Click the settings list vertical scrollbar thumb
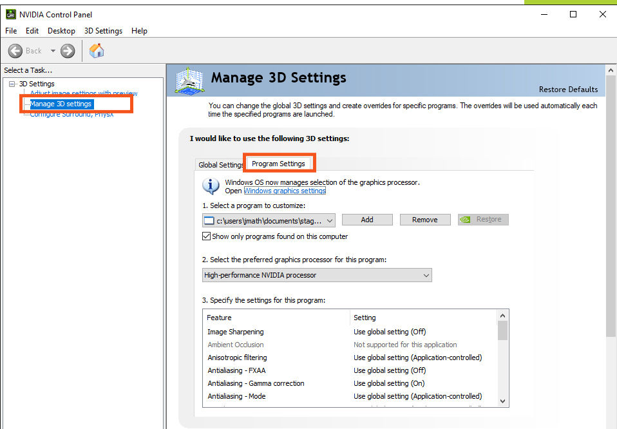This screenshot has width=617, height=429. click(x=503, y=330)
